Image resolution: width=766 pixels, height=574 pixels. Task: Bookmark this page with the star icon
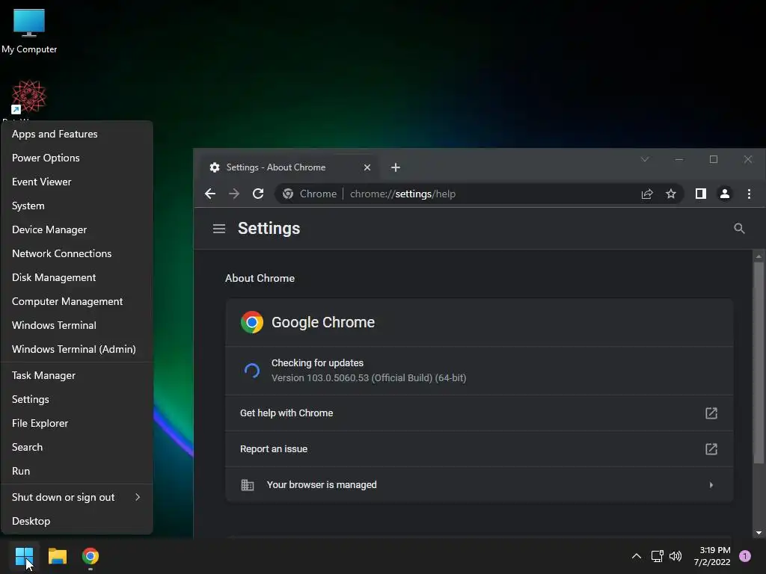click(671, 194)
